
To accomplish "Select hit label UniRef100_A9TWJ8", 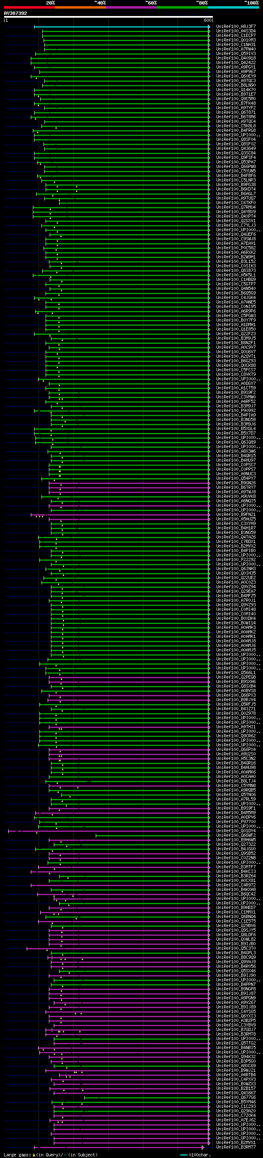I will (x=236, y=492).
